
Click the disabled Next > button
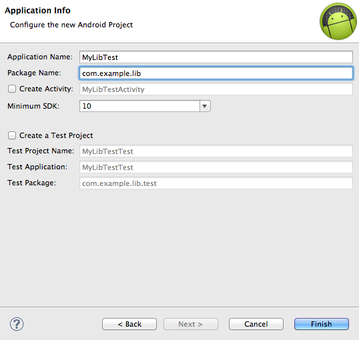190,324
